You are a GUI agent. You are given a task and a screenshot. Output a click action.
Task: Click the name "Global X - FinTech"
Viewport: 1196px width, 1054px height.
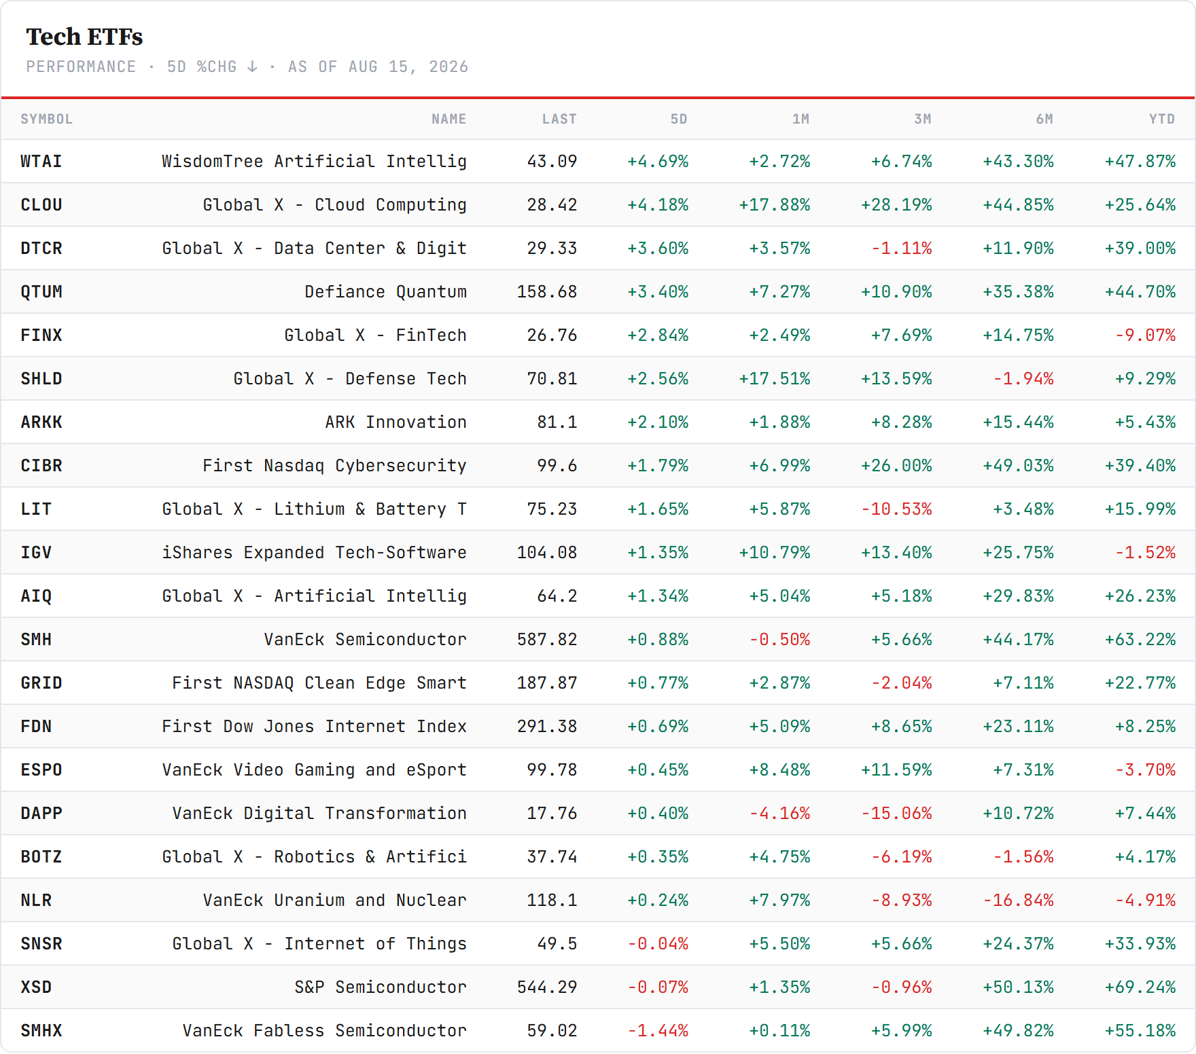point(375,335)
